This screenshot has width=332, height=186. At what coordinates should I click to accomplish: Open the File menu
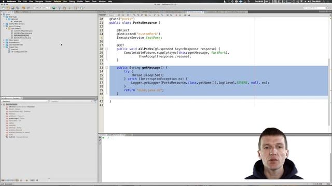point(20,1)
